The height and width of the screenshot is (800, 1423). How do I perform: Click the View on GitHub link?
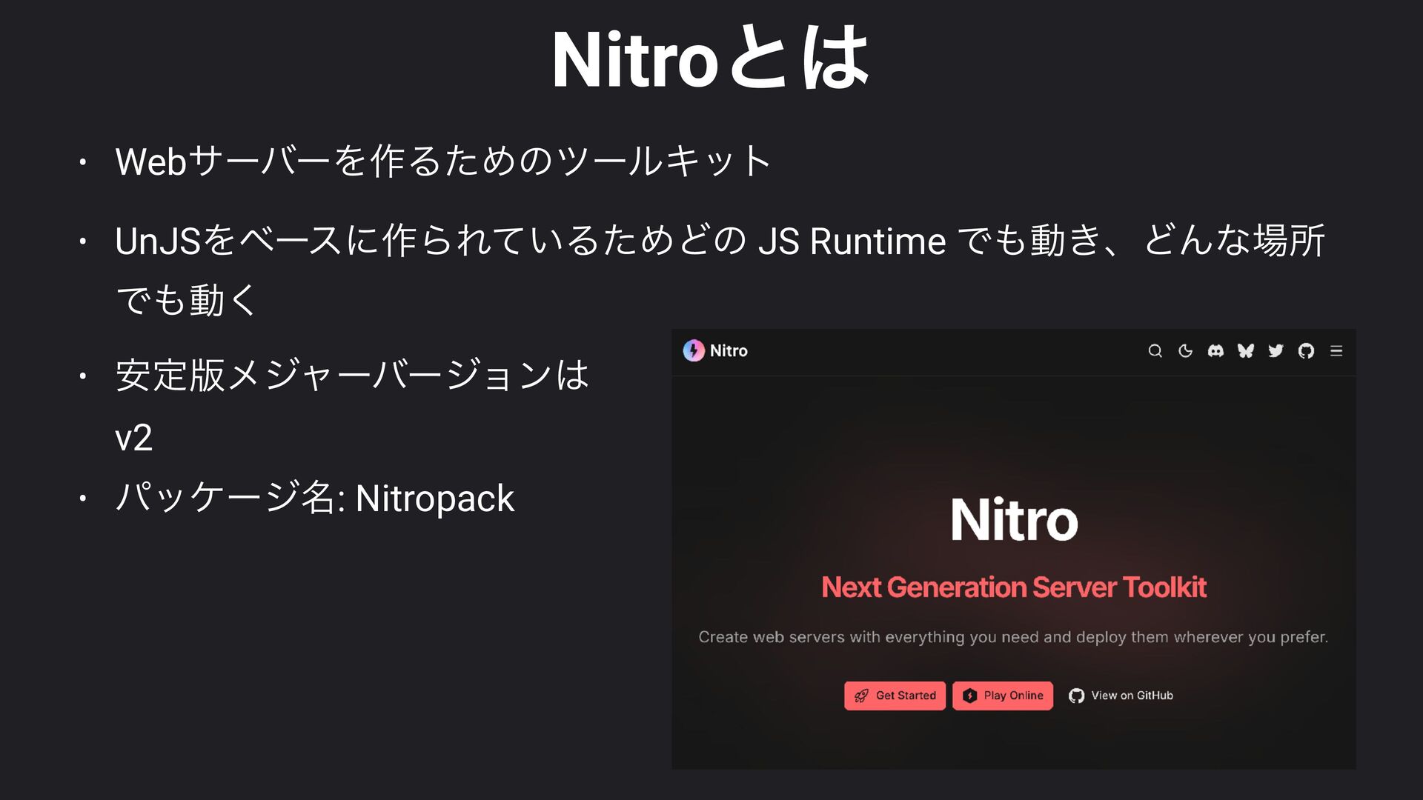pos(1132,696)
